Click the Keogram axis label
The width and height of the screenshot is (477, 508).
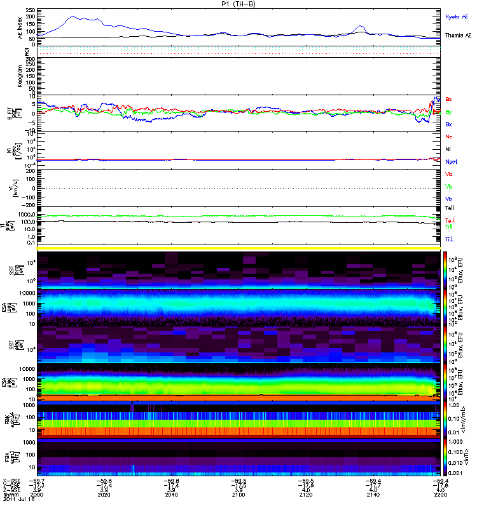(x=20, y=76)
